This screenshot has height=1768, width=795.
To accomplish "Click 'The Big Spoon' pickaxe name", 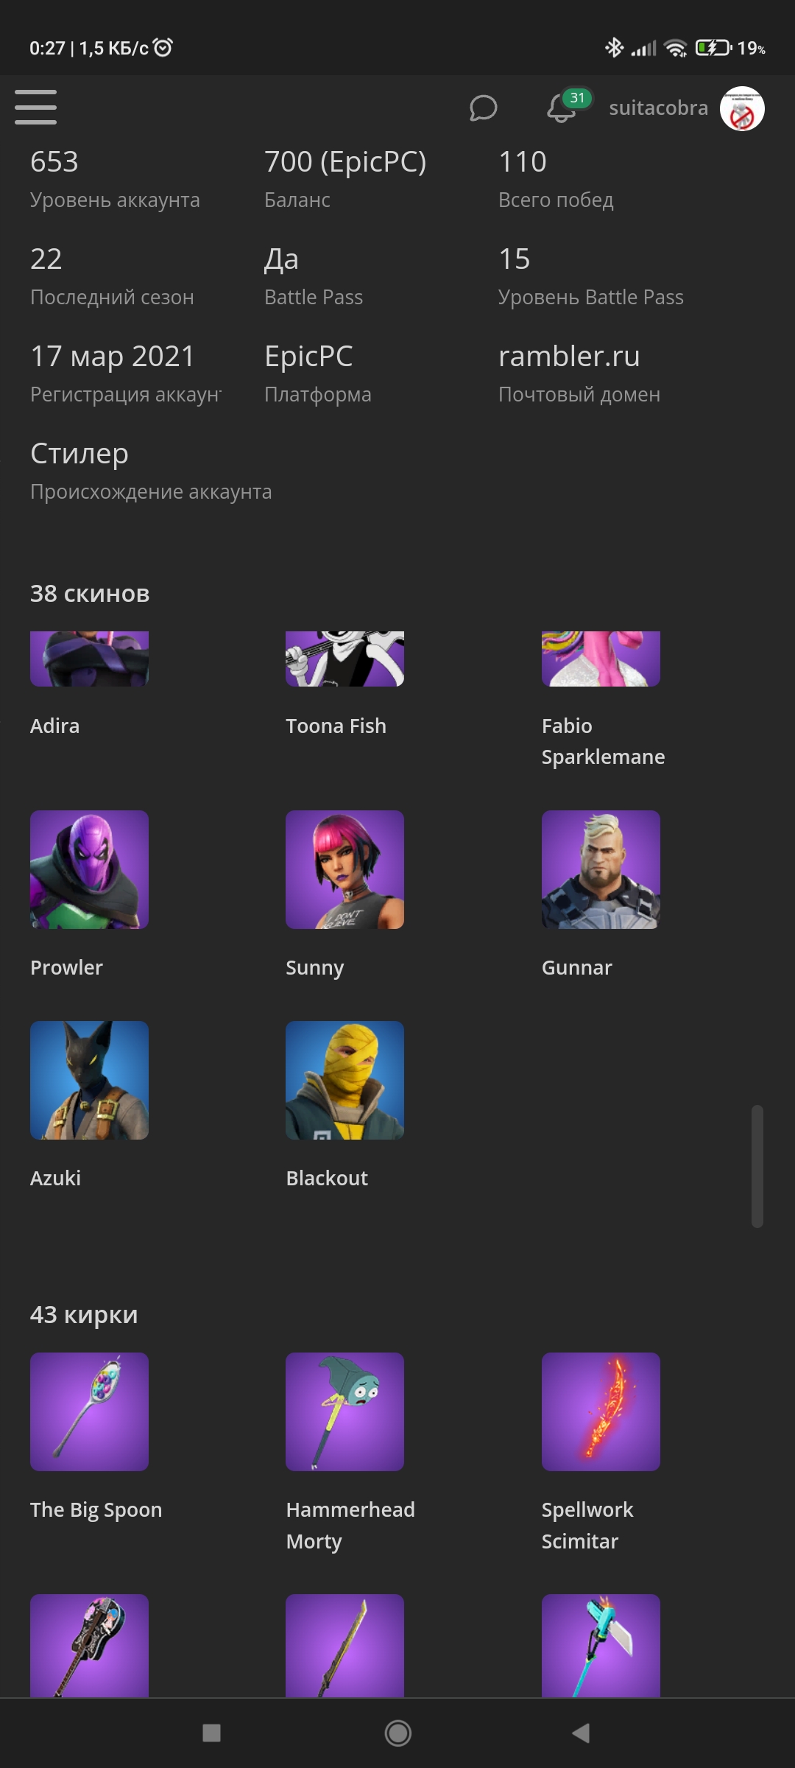I will (x=96, y=1510).
